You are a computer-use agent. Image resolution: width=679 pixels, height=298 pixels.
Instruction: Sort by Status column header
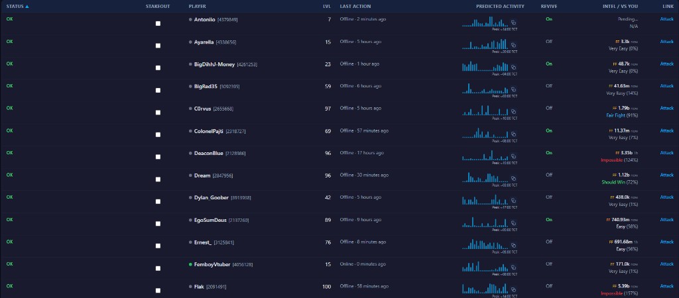coord(18,7)
